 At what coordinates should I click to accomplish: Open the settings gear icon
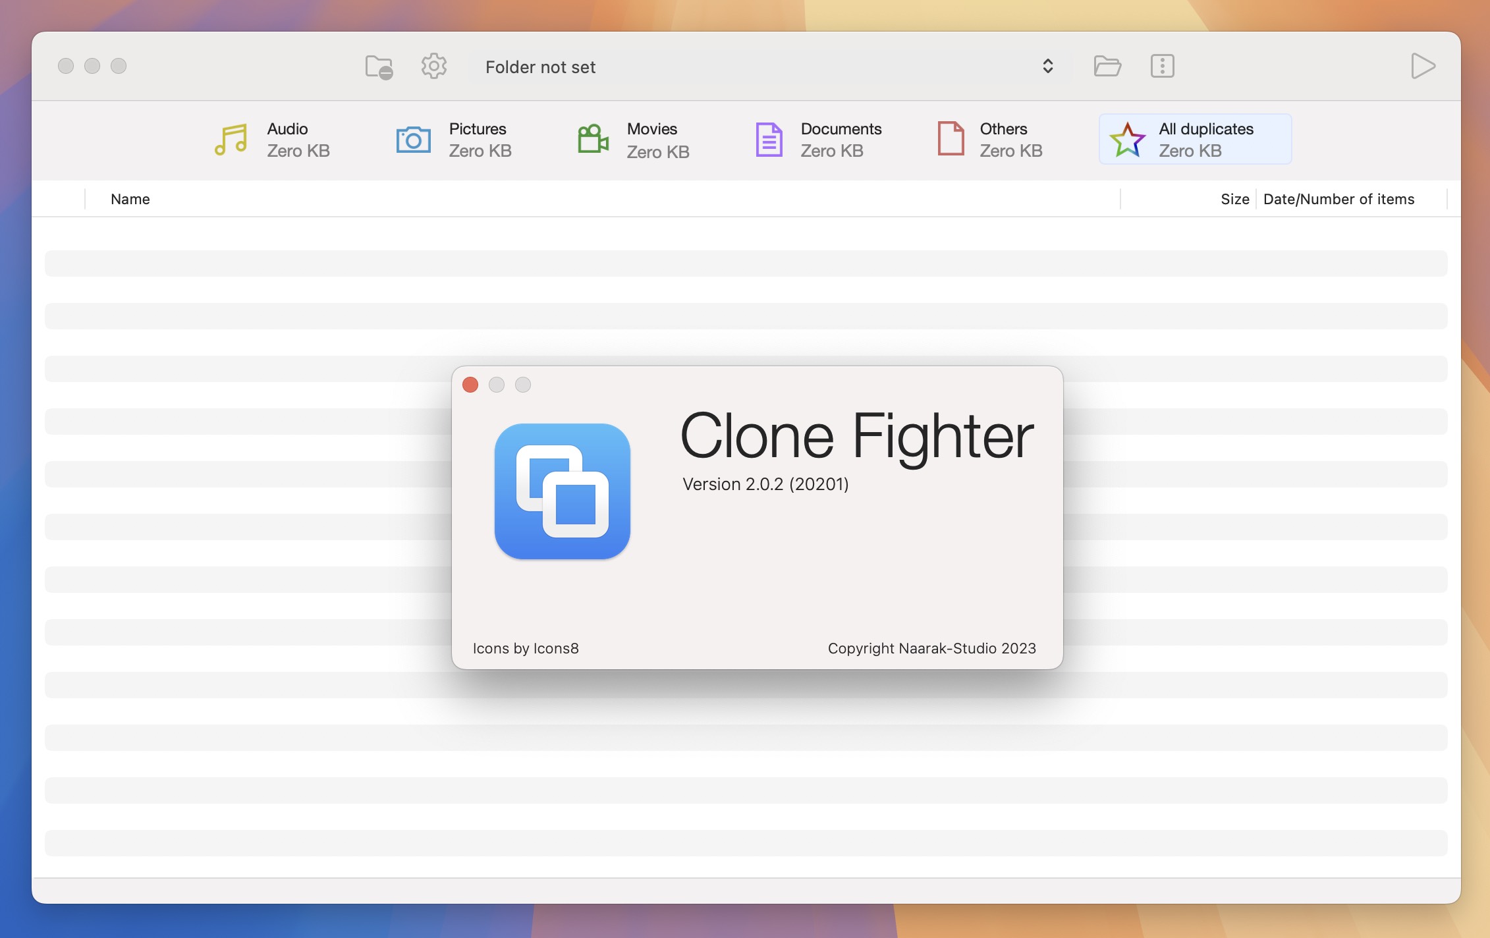[x=433, y=65]
